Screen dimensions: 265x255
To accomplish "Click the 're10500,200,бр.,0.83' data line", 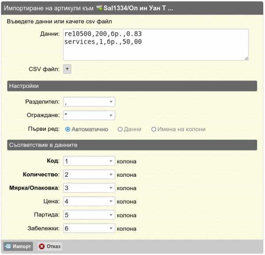I will [x=103, y=34].
